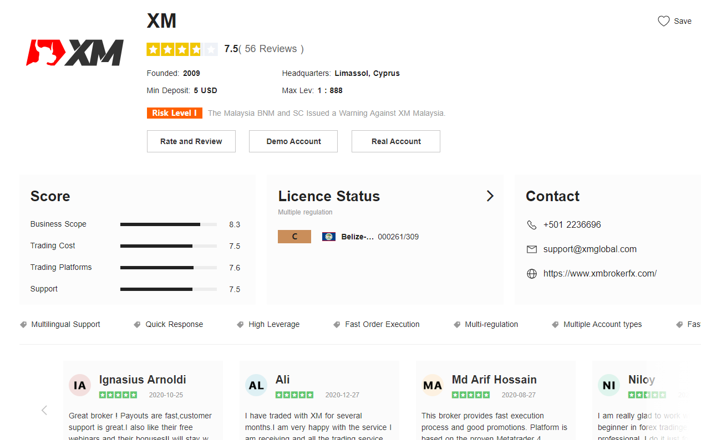The width and height of the screenshot is (701, 440).
Task: Click the tag icon beside Multi-regulation
Action: [457, 325]
